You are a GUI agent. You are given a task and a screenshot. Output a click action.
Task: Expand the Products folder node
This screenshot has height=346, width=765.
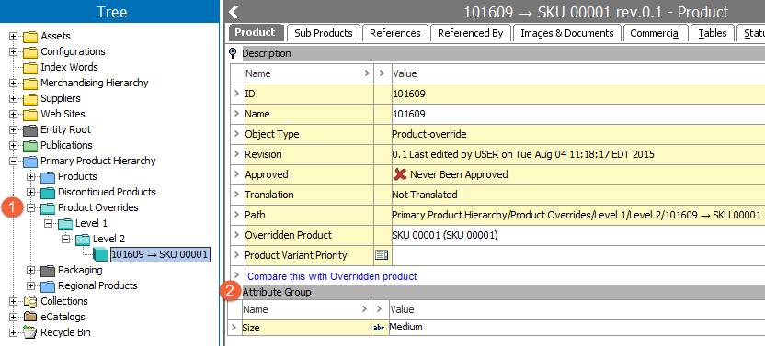pos(31,176)
